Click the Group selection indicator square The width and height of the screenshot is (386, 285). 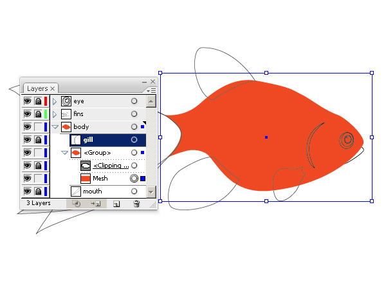[143, 152]
